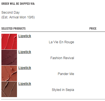
Task: Click the La Vie En Rouge shade name
Action: pyautogui.click(x=62, y=42)
